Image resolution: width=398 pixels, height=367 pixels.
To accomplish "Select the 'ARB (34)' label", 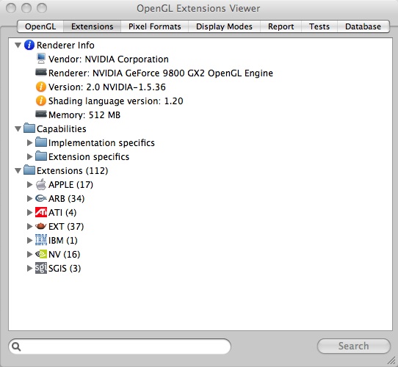I will (67, 198).
